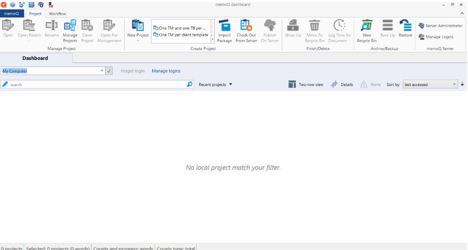Click Open For Management icon

[x=109, y=25]
